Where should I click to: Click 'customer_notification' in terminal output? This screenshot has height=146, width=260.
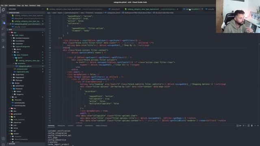59,131
